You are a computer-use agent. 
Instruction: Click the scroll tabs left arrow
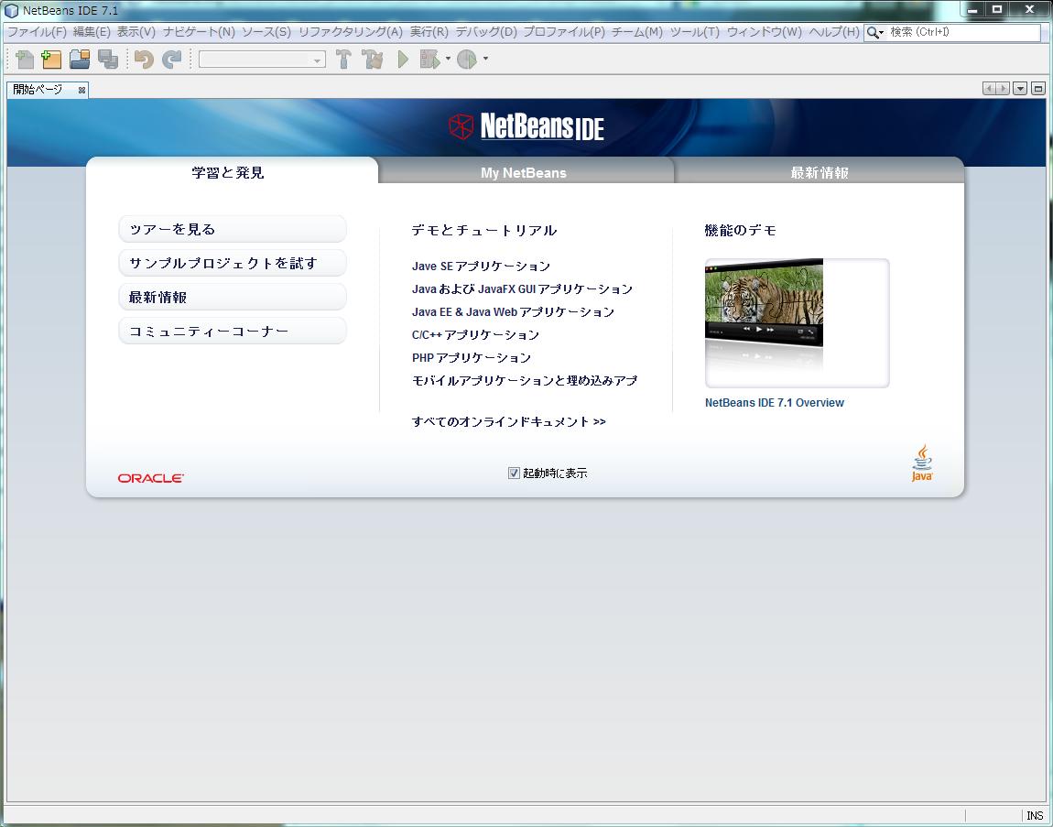(989, 89)
